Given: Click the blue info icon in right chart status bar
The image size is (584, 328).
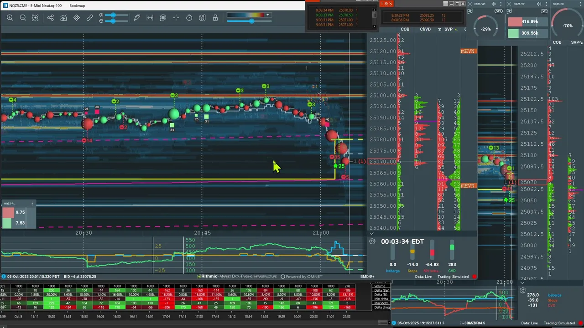Looking at the screenshot, I should coord(395,323).
